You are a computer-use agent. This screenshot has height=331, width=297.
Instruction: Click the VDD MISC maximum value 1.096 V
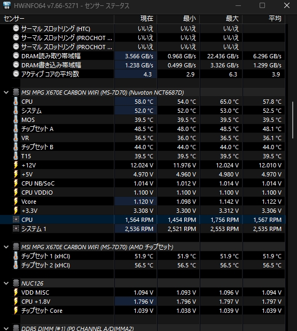coord(229,292)
